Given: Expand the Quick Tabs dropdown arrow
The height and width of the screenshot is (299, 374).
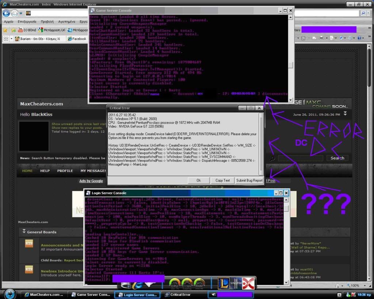Looking at the screenshot, I should [x=11, y=38].
